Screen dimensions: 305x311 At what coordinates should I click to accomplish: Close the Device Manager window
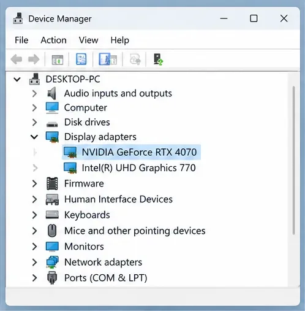[284, 18]
